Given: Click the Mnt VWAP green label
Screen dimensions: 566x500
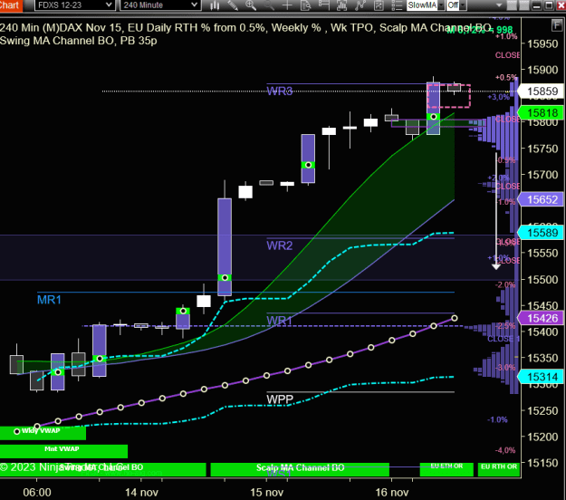Looking at the screenshot, I should tap(63, 451).
